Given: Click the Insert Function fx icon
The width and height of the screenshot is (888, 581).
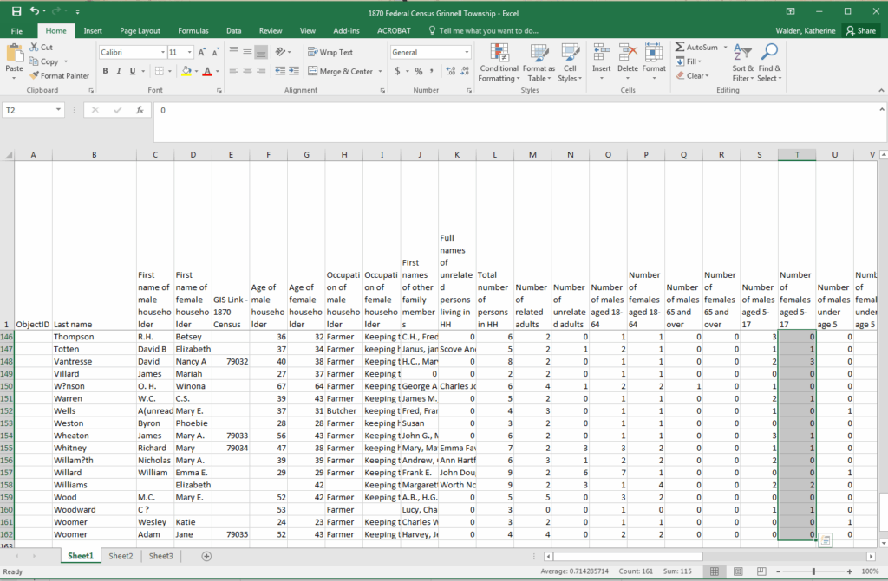Looking at the screenshot, I should coord(140,110).
